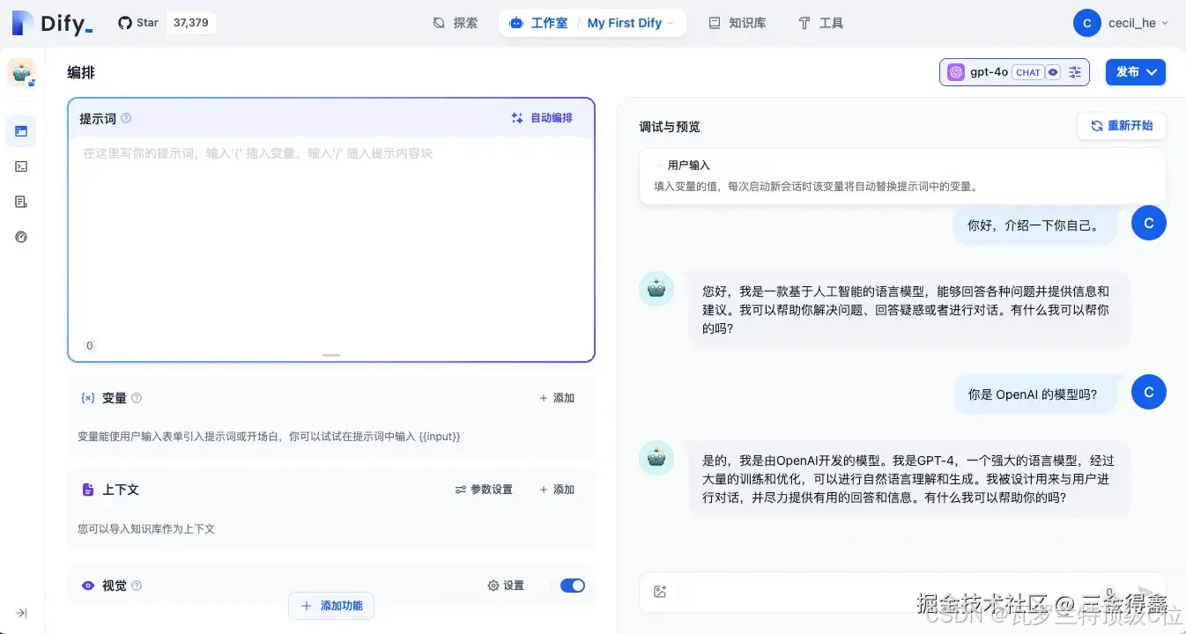Open the 工具 tab

pos(821,23)
